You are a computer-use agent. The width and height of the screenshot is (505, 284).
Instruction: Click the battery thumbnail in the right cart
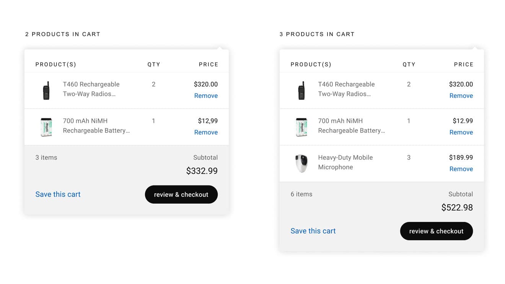(301, 127)
